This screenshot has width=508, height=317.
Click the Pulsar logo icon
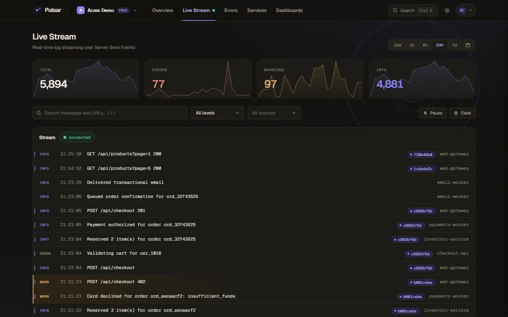(37, 10)
